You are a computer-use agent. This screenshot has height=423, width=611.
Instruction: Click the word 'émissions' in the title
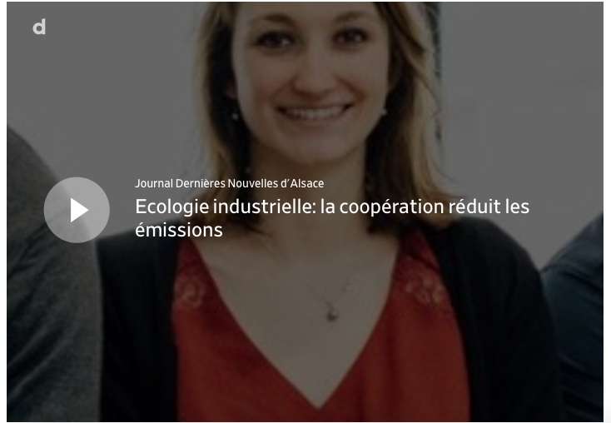[x=179, y=230]
